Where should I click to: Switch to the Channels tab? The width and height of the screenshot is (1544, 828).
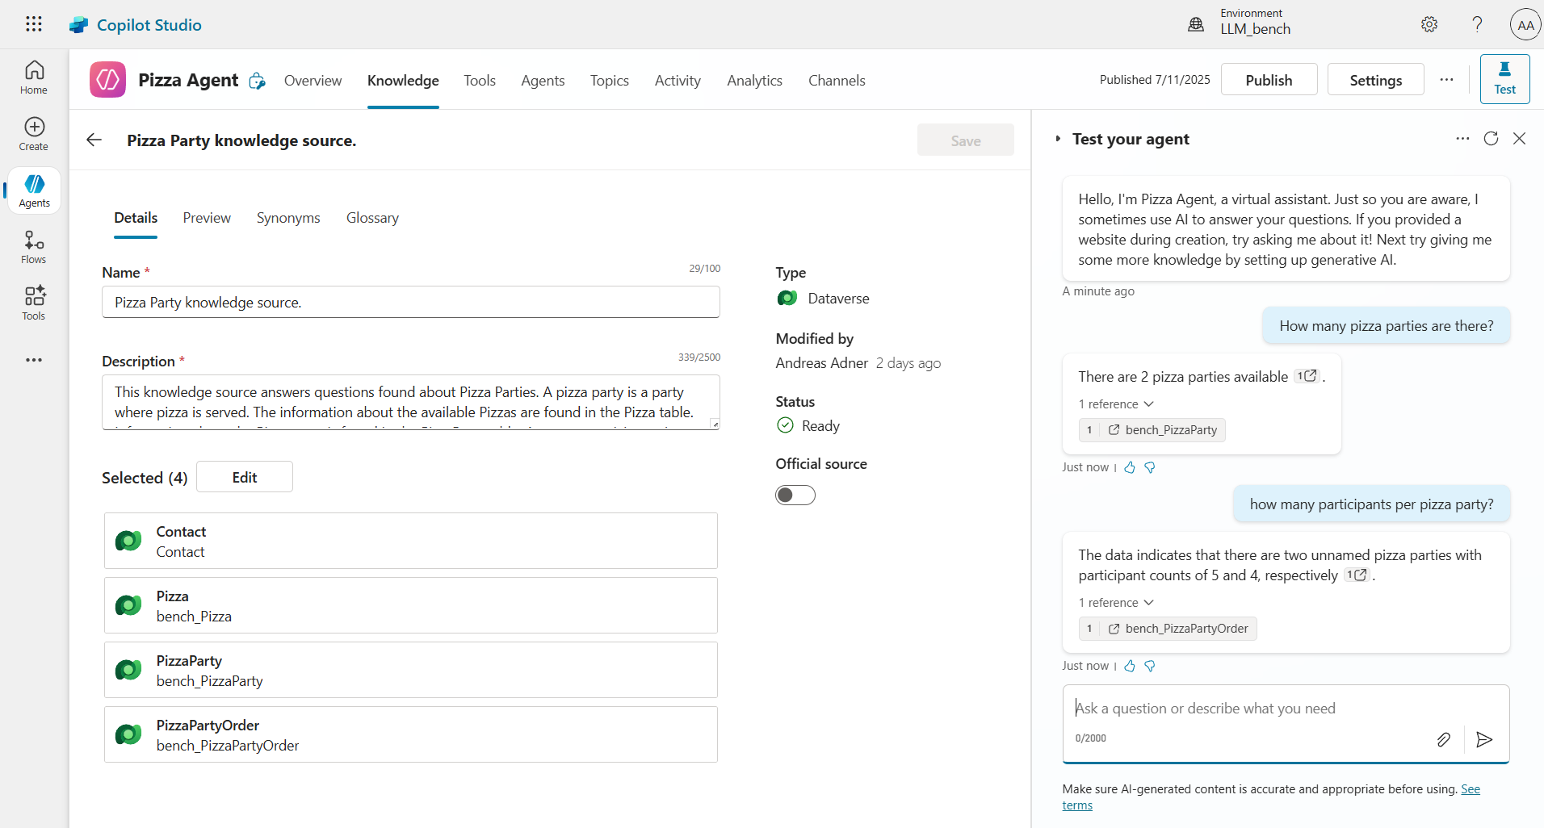pos(837,80)
